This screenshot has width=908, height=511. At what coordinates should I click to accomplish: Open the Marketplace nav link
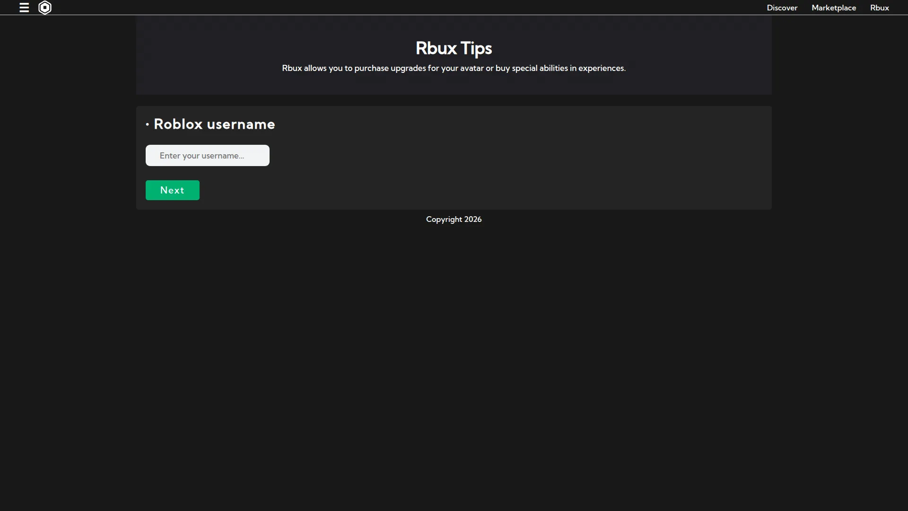tap(834, 8)
